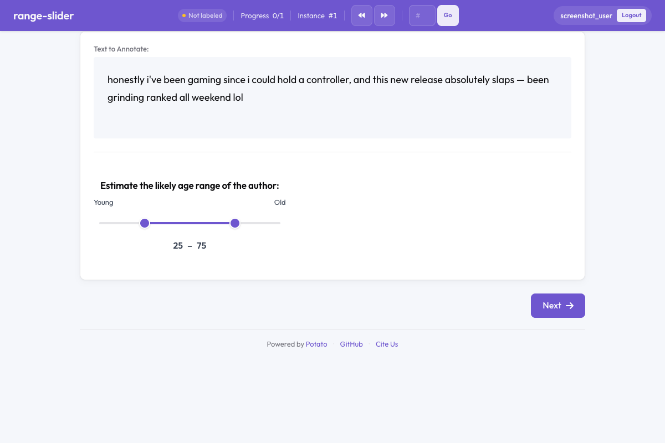Log out using the Logout button
Image resolution: width=665 pixels, height=443 pixels.
pyautogui.click(x=631, y=16)
